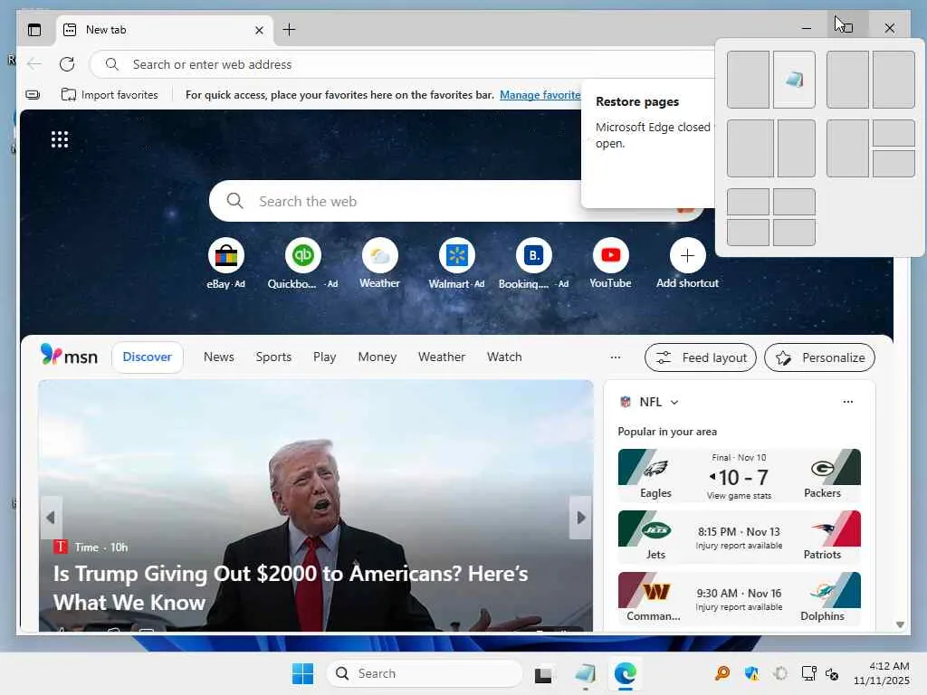Screen dimensions: 927x695
Task: Open the clock showing 4:12 AM
Action: coord(881,673)
